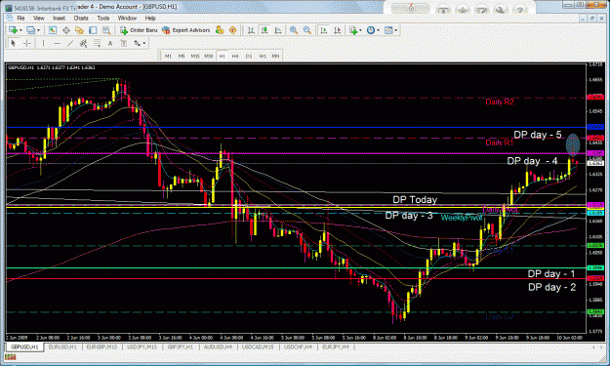The height and width of the screenshot is (366, 610).
Task: Open the Window menu
Action: [x=127, y=19]
